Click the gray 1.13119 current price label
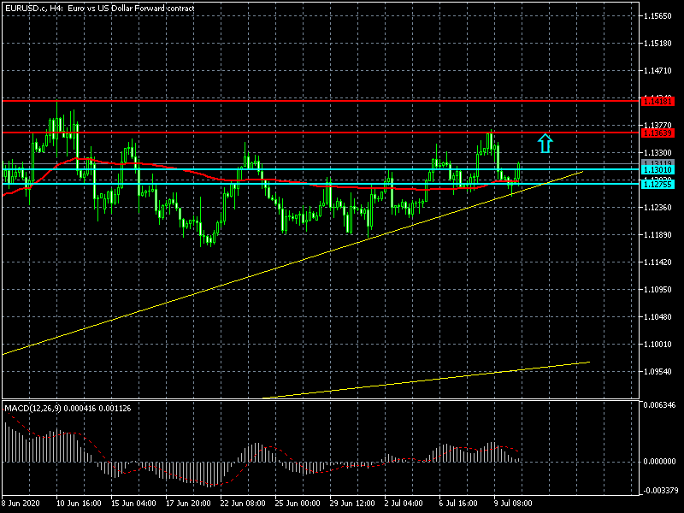Screen dimensions: 684x513 657,162
